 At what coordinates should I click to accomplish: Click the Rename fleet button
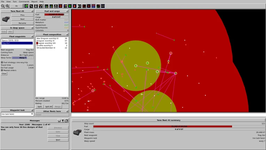coord(22,23)
